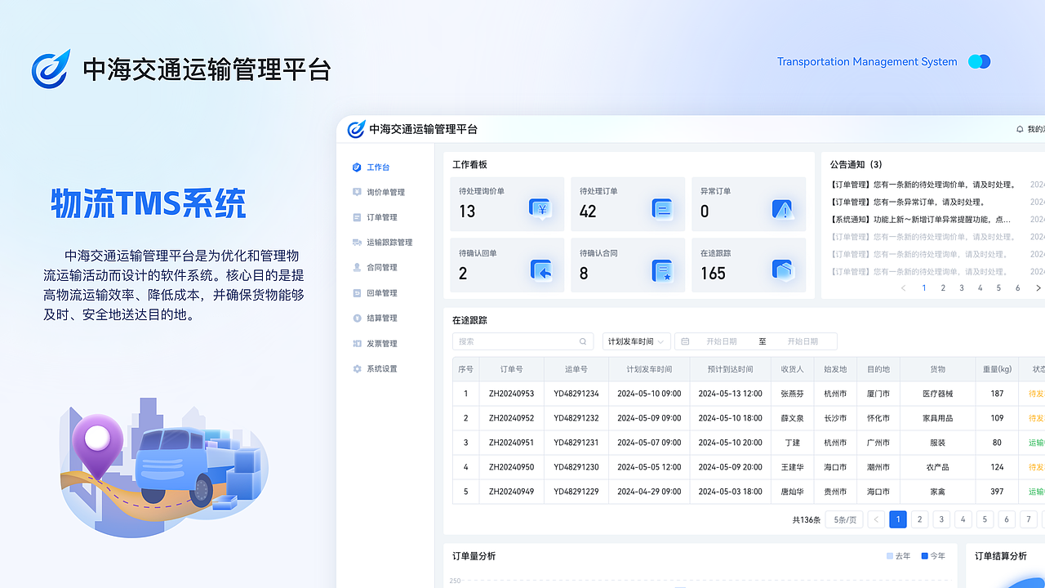Select page 2 in 公告通知 pagination

(x=943, y=288)
